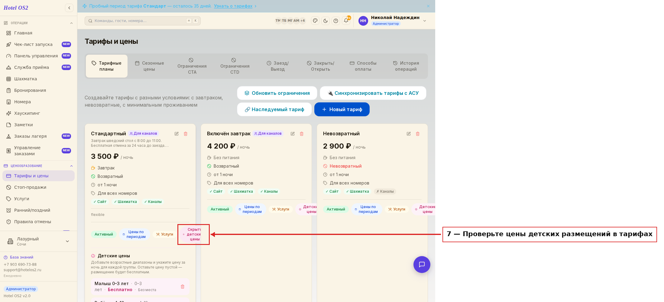The width and height of the screenshot is (664, 302).
Task: Edit the Стандартный tariff pencil icon
Action: [x=177, y=134]
